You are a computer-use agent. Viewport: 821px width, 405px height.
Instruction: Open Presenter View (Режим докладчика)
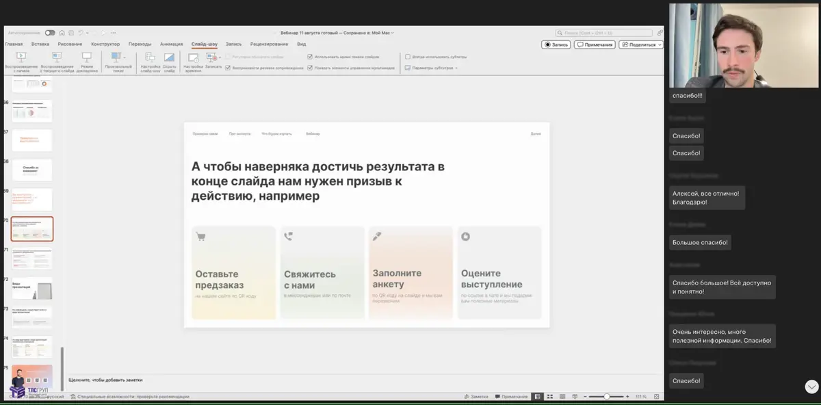click(x=87, y=62)
